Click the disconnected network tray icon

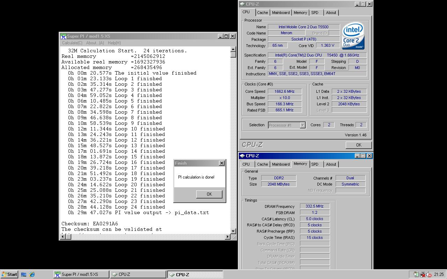[x=422, y=274]
